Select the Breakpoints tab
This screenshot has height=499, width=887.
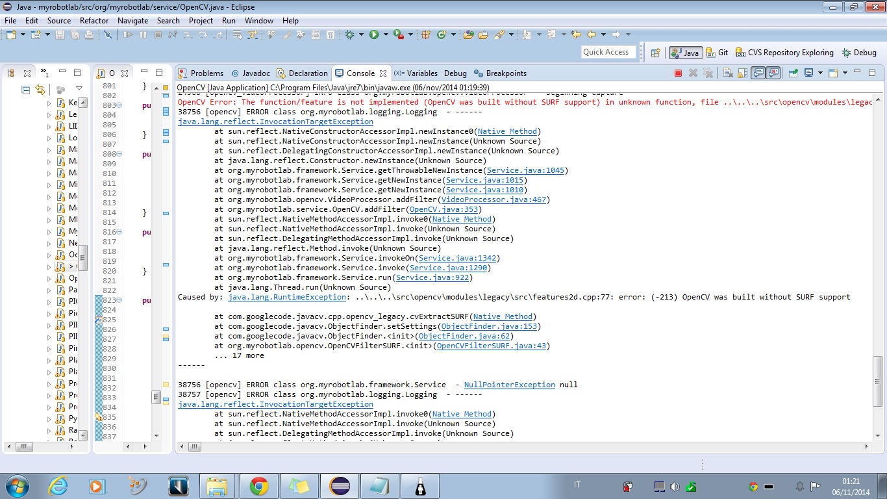coord(501,73)
